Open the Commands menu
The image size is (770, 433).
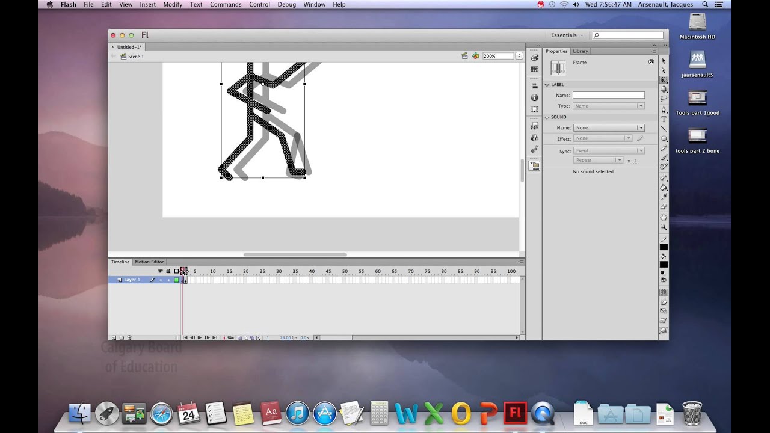(x=226, y=4)
